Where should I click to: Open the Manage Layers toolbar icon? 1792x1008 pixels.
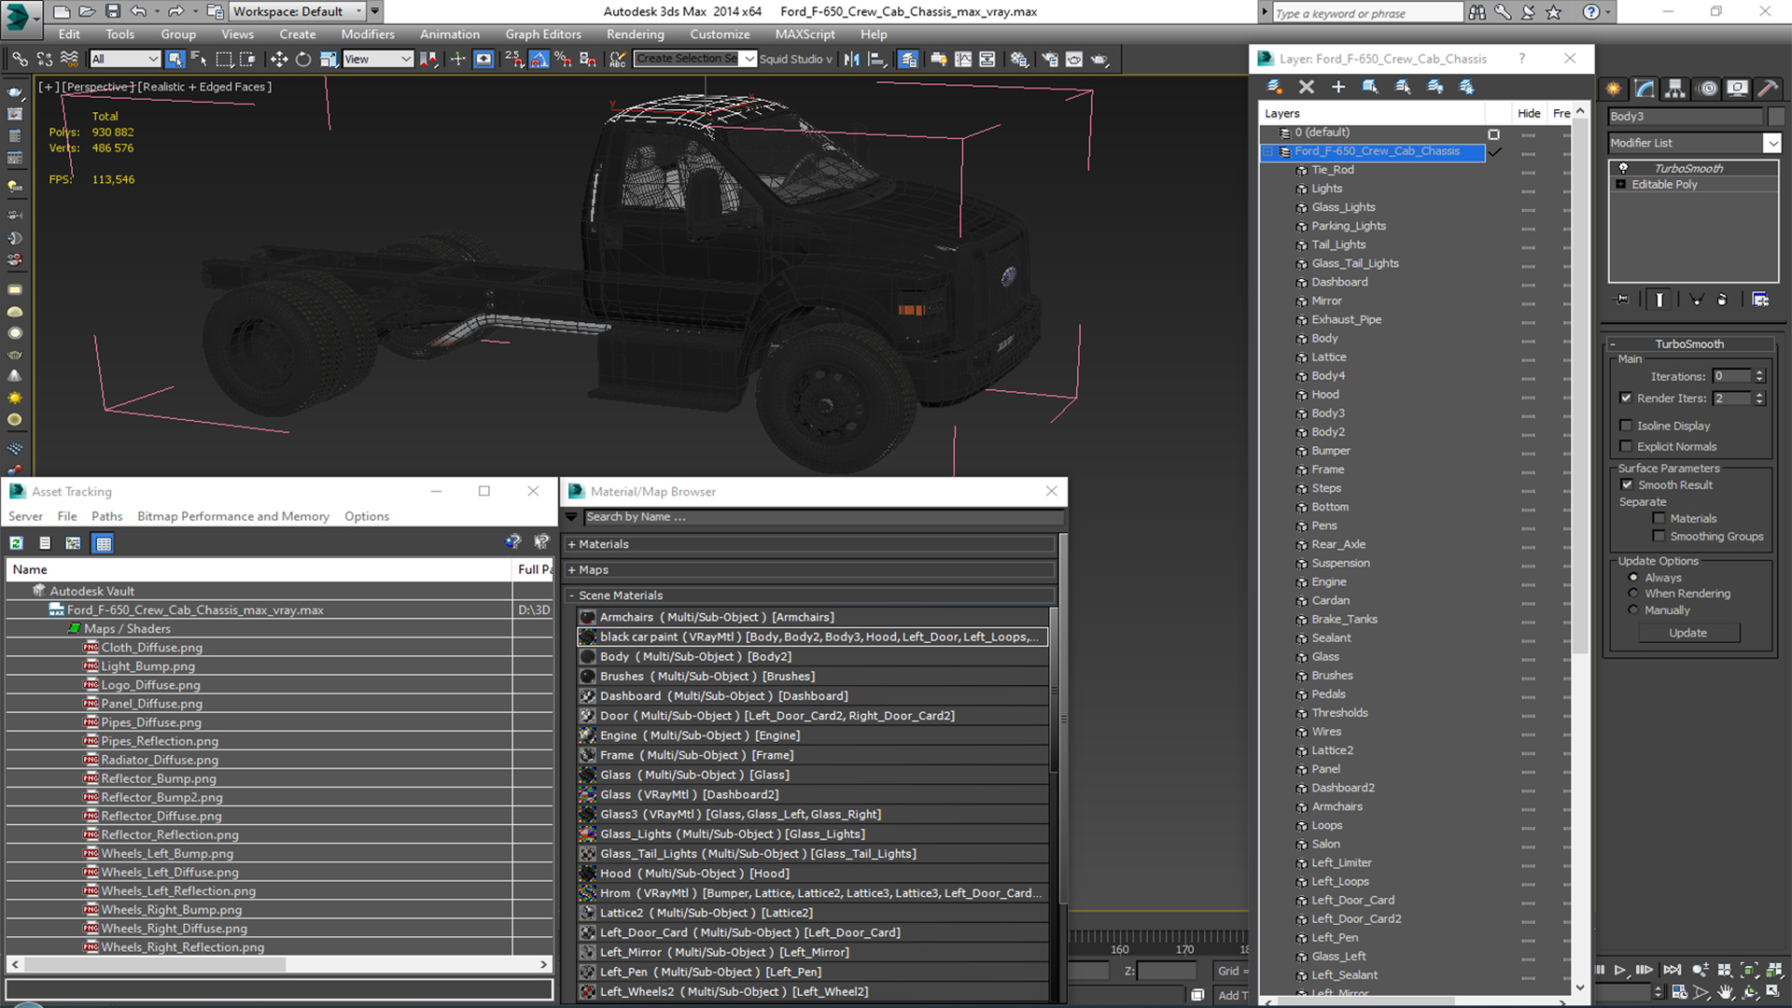click(x=908, y=59)
